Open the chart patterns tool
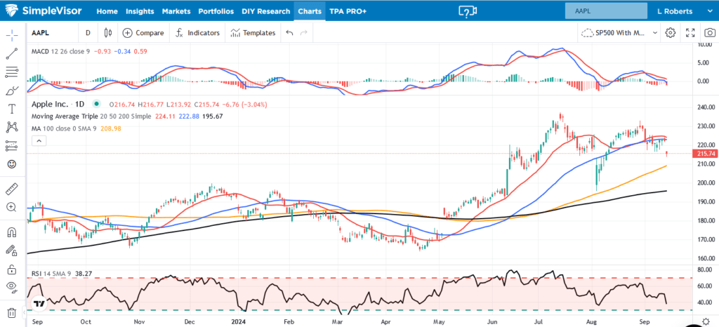Viewport: 719px width, 327px height. click(x=12, y=127)
